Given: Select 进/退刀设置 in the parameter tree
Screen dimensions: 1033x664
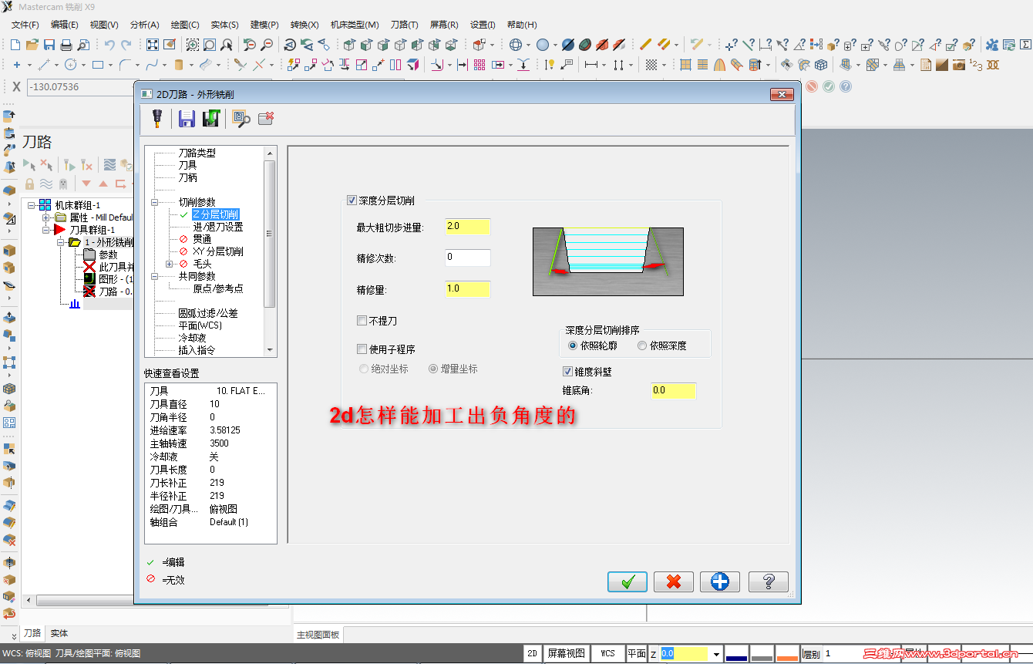Looking at the screenshot, I should (218, 227).
